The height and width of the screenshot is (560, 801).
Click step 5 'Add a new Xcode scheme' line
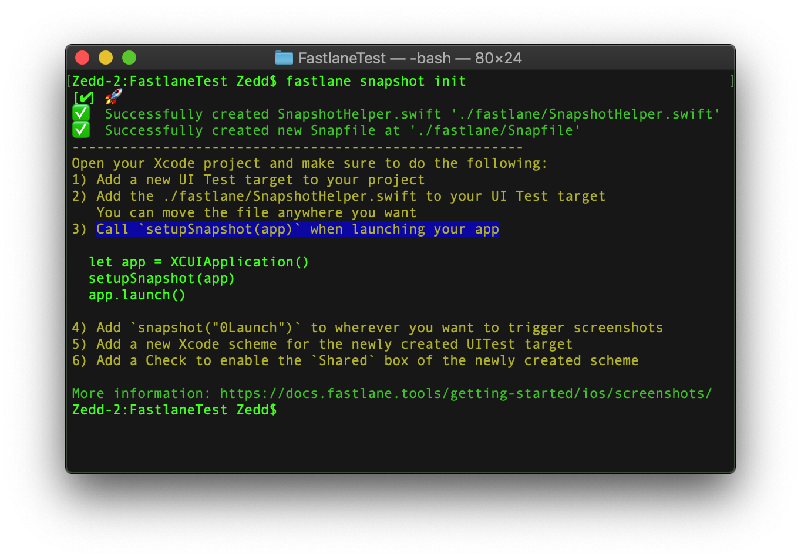(x=322, y=344)
